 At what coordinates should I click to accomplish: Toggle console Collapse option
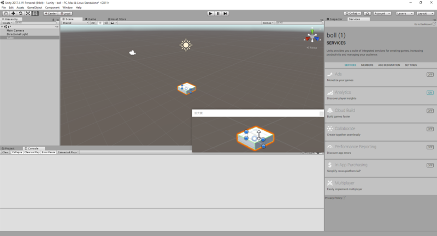point(17,152)
